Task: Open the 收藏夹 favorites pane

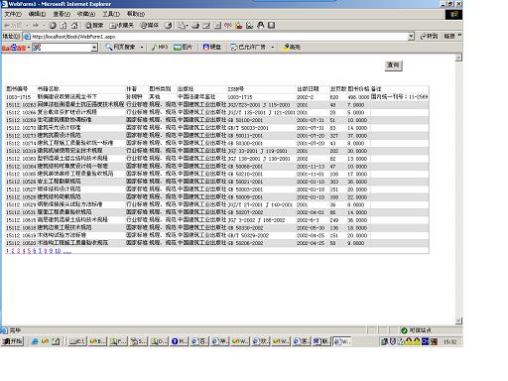Action: point(121,25)
